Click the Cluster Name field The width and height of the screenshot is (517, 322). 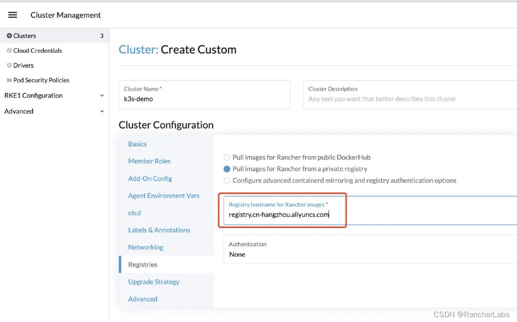(204, 99)
